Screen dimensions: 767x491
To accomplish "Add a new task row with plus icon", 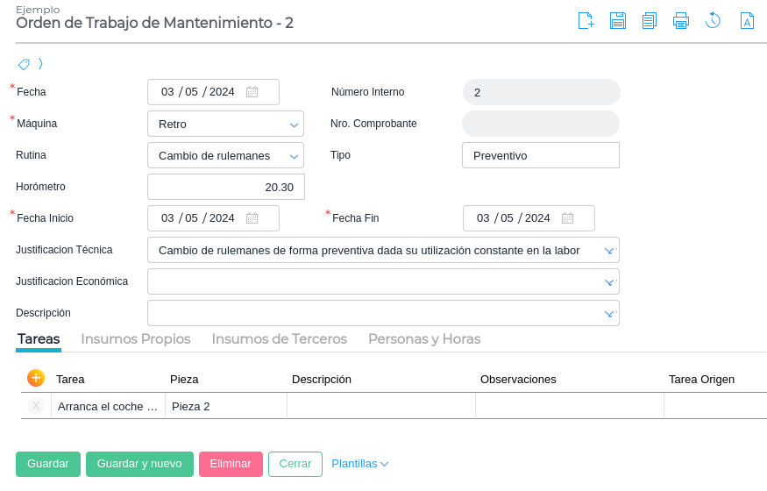I will click(x=36, y=378).
